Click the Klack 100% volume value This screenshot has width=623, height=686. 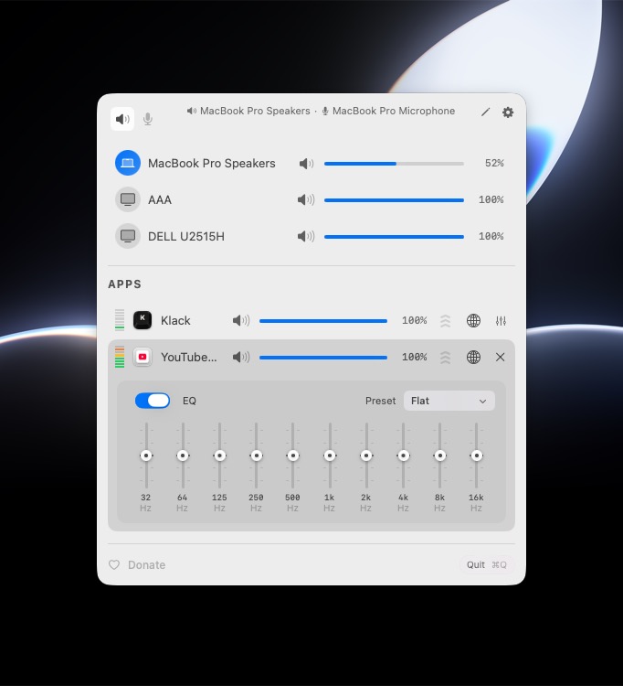pos(414,320)
